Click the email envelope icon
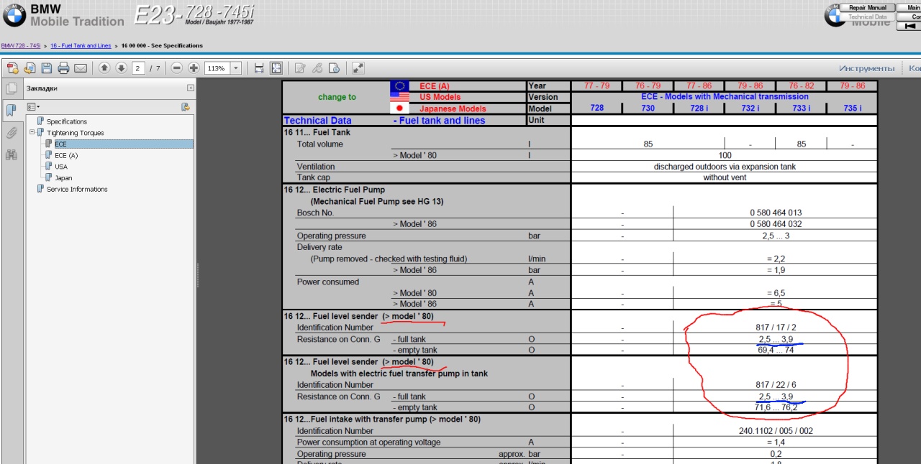Image resolution: width=921 pixels, height=464 pixels. point(81,68)
